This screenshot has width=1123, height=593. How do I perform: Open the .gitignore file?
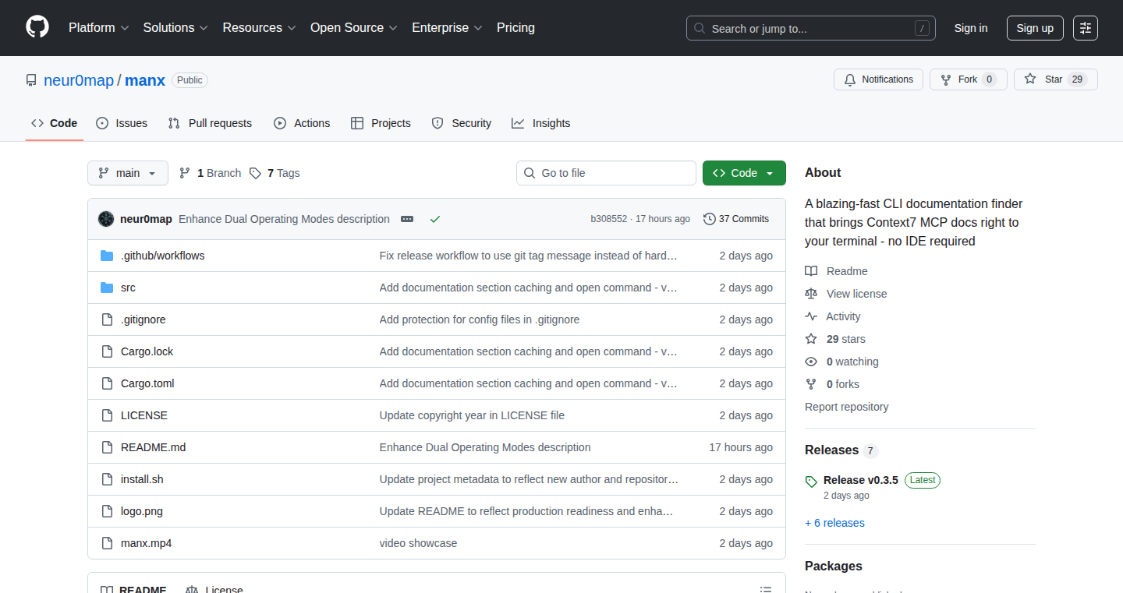coord(143,319)
